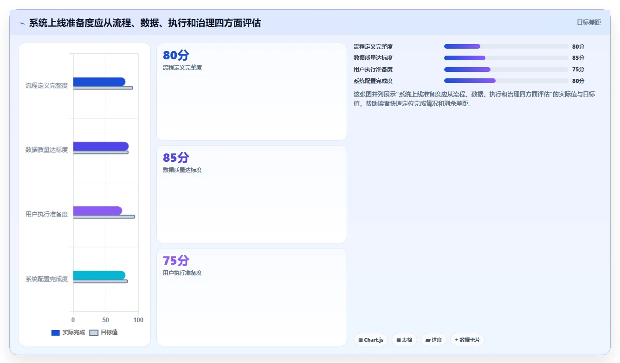Click the 进度 tag chip
The width and height of the screenshot is (620, 363).
click(x=433, y=340)
